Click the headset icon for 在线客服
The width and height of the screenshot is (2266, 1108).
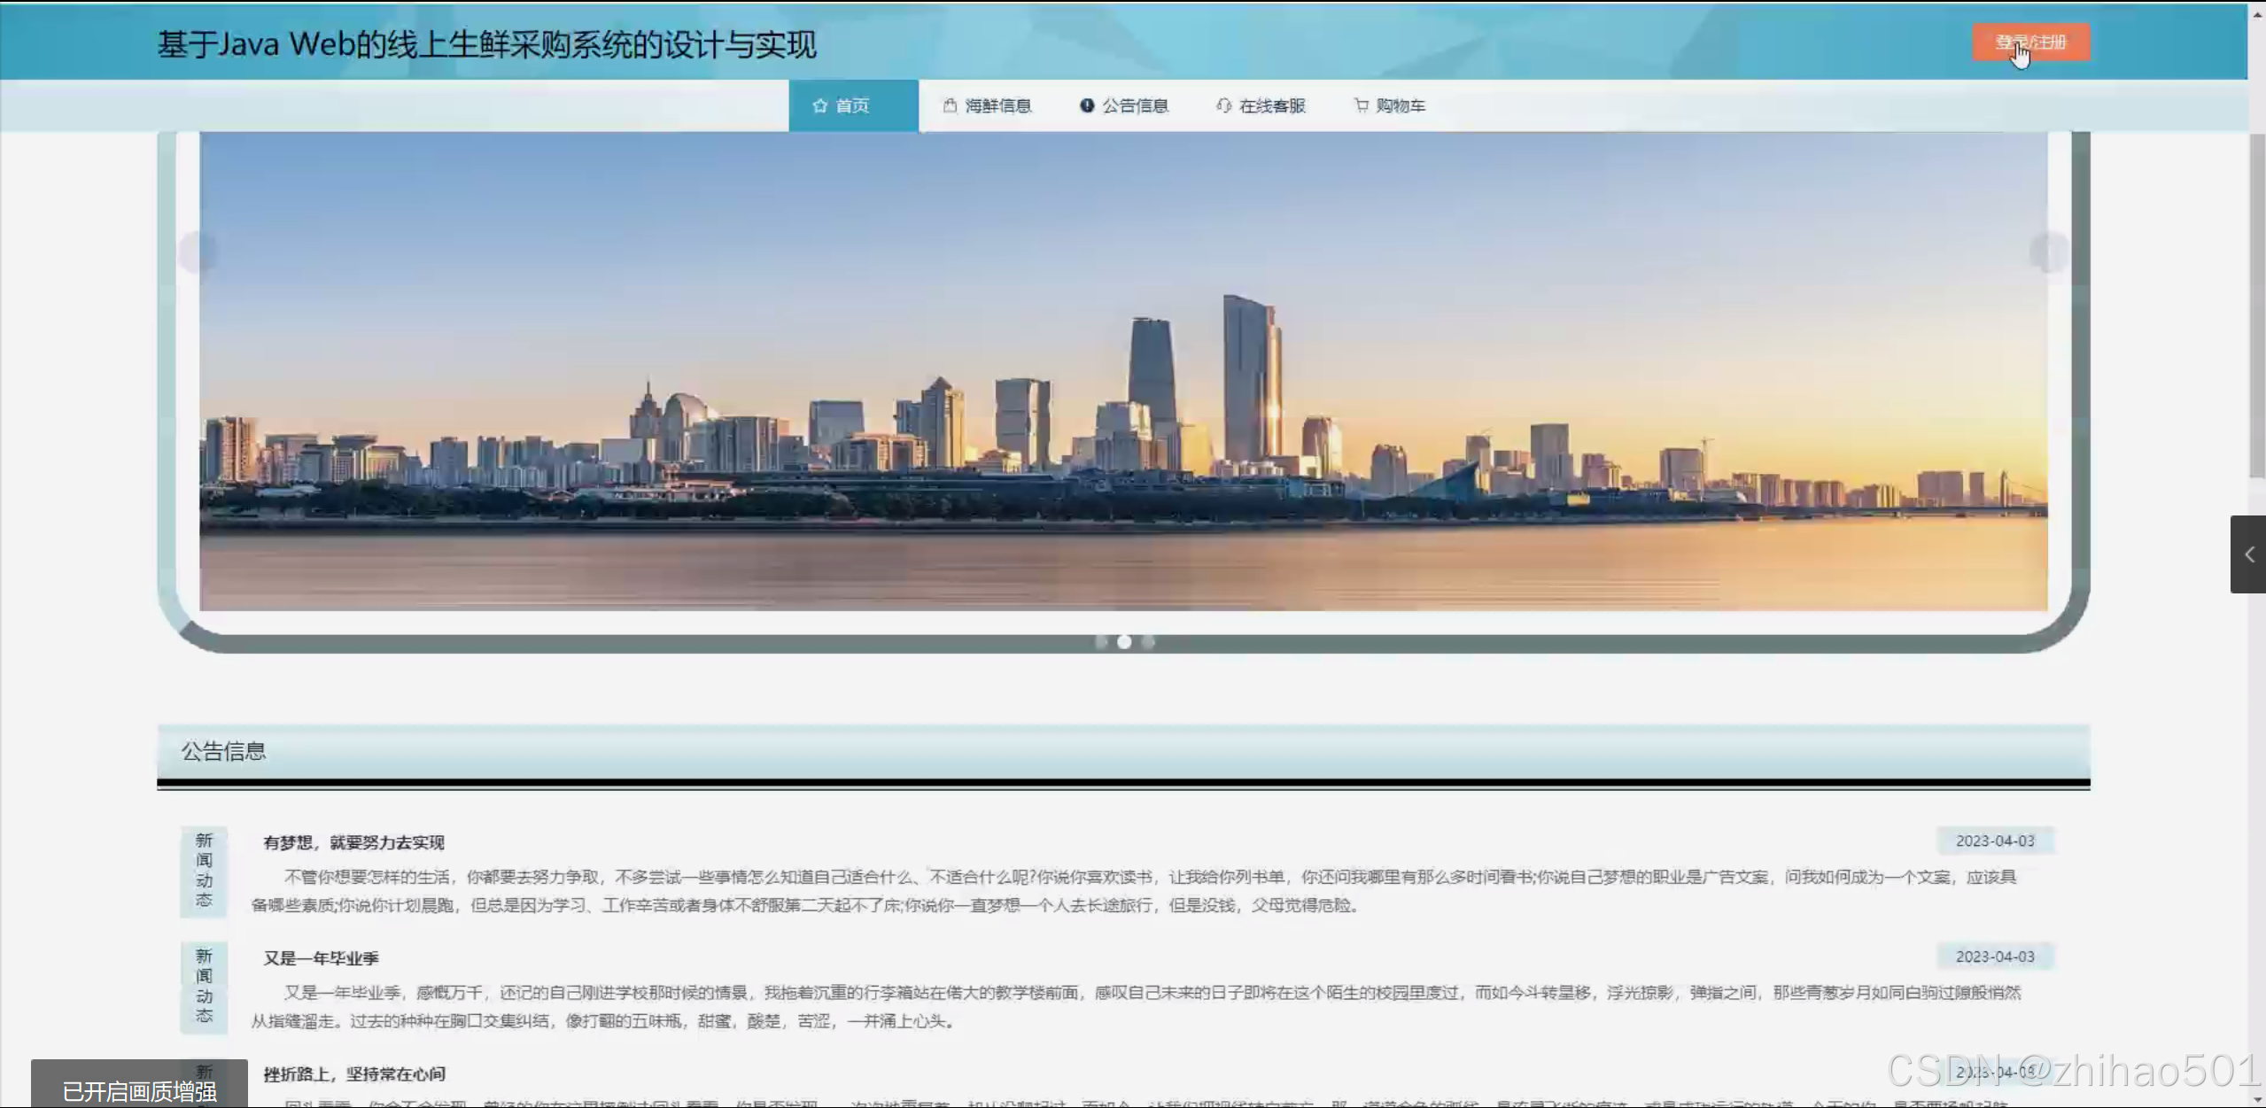pos(1225,105)
